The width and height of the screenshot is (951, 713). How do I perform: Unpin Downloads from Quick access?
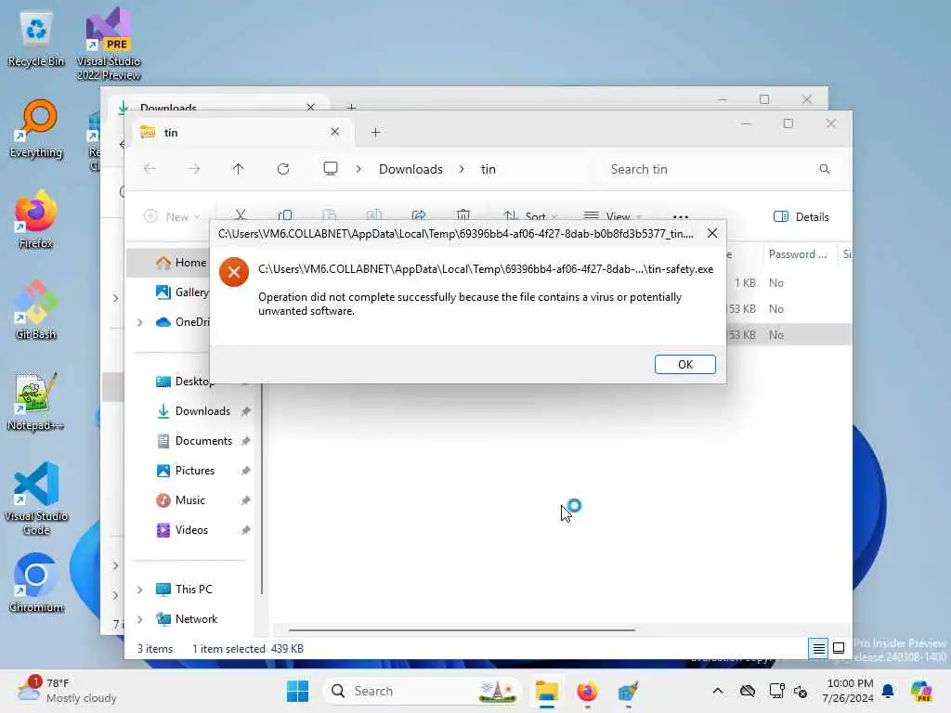tap(245, 411)
